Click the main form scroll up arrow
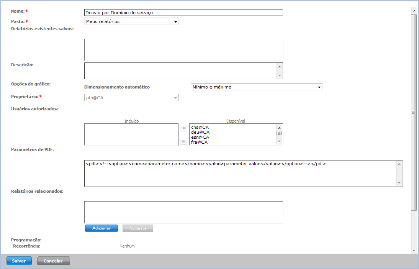 (414, 11)
